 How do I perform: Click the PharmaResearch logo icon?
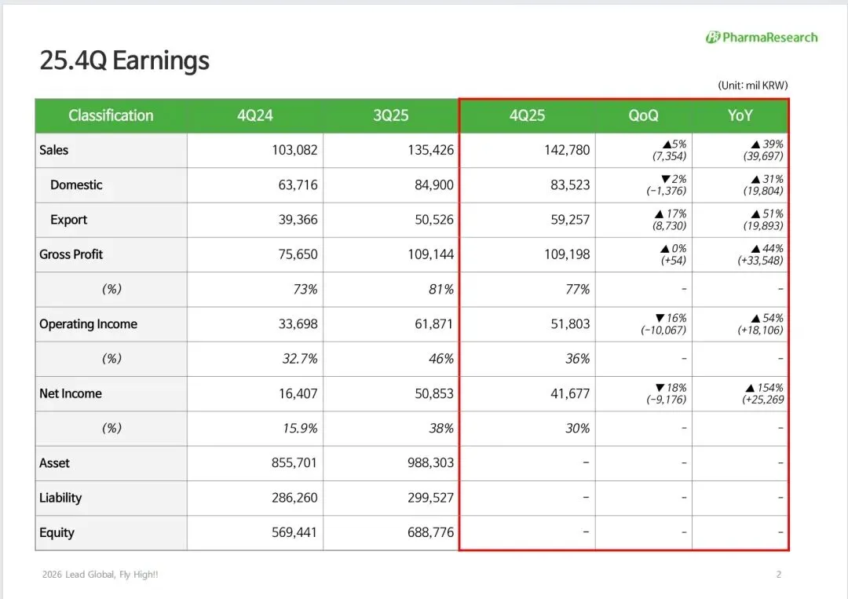pos(713,37)
